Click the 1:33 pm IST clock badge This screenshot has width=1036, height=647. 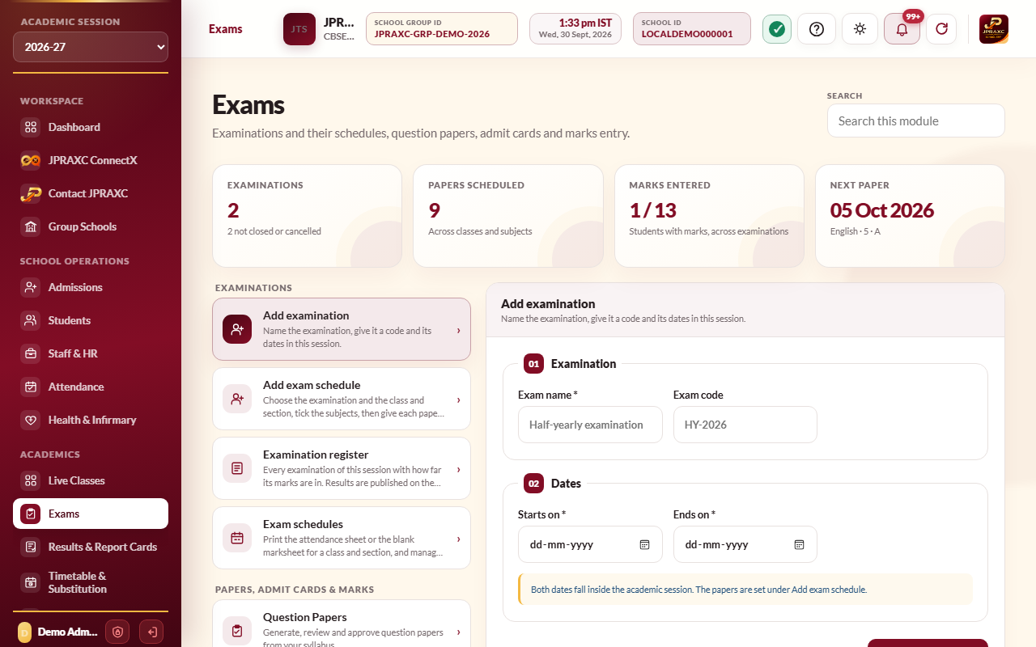[575, 28]
